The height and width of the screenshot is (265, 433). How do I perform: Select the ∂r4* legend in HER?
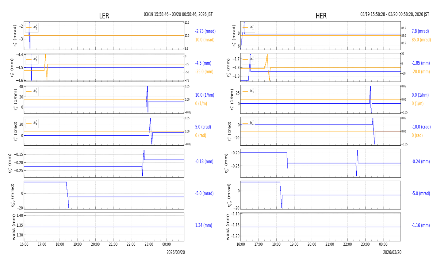tap(248, 123)
